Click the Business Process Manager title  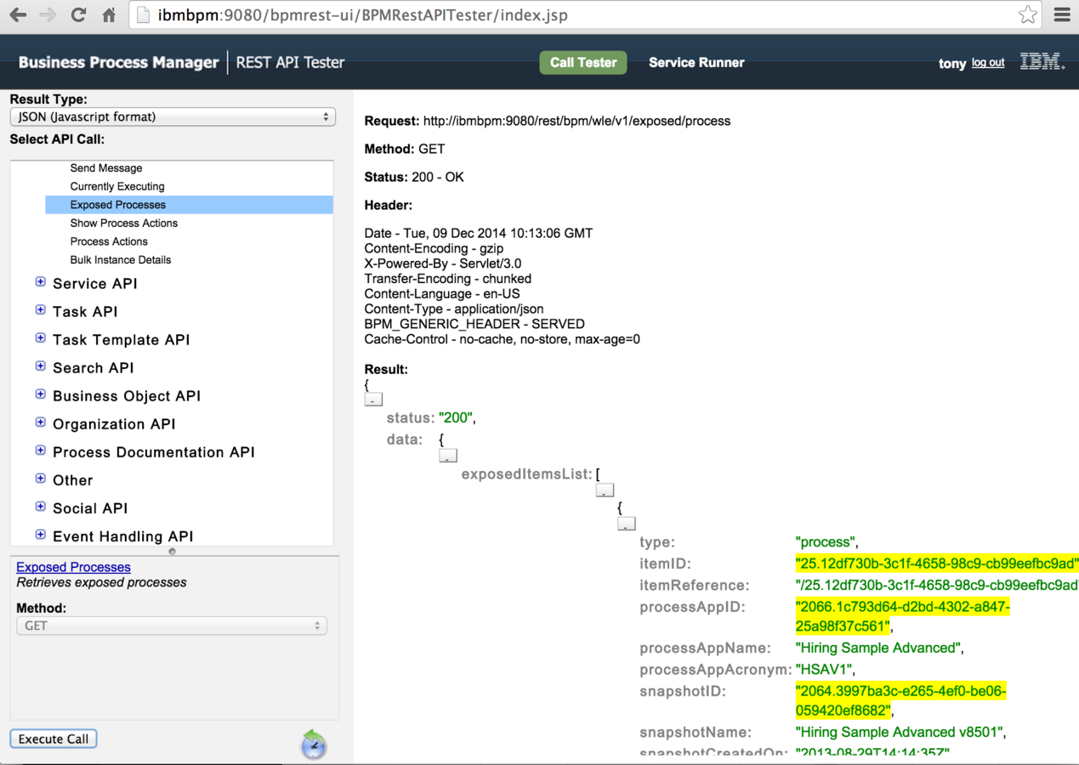pos(118,63)
